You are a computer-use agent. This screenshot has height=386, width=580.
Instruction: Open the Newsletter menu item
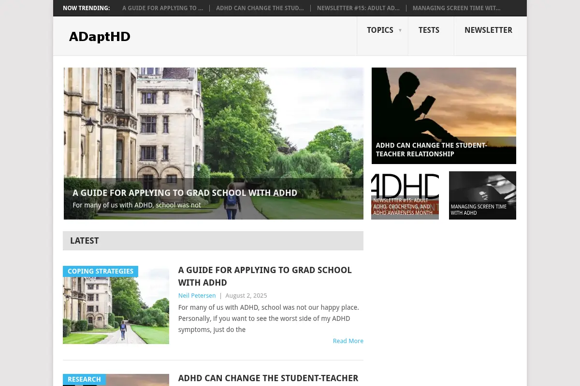(488, 30)
